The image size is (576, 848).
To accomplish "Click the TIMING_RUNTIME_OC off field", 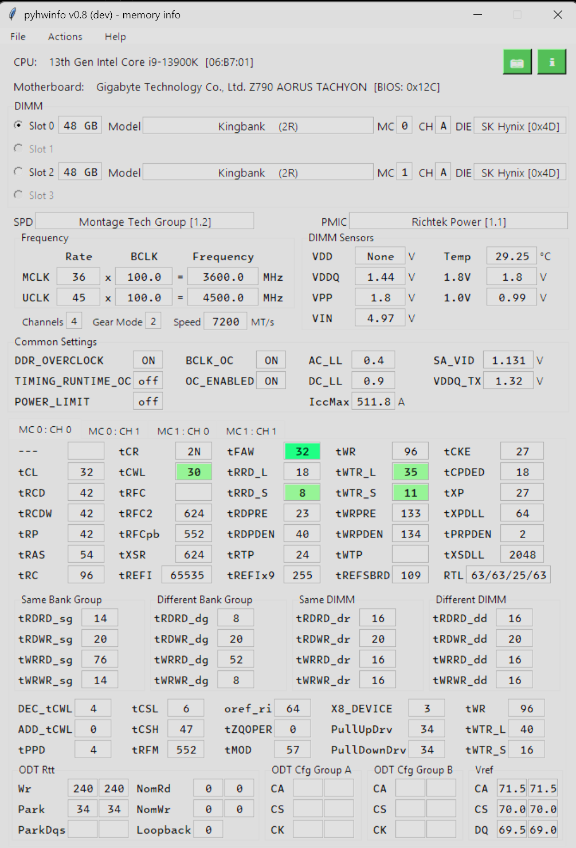I will tap(148, 381).
